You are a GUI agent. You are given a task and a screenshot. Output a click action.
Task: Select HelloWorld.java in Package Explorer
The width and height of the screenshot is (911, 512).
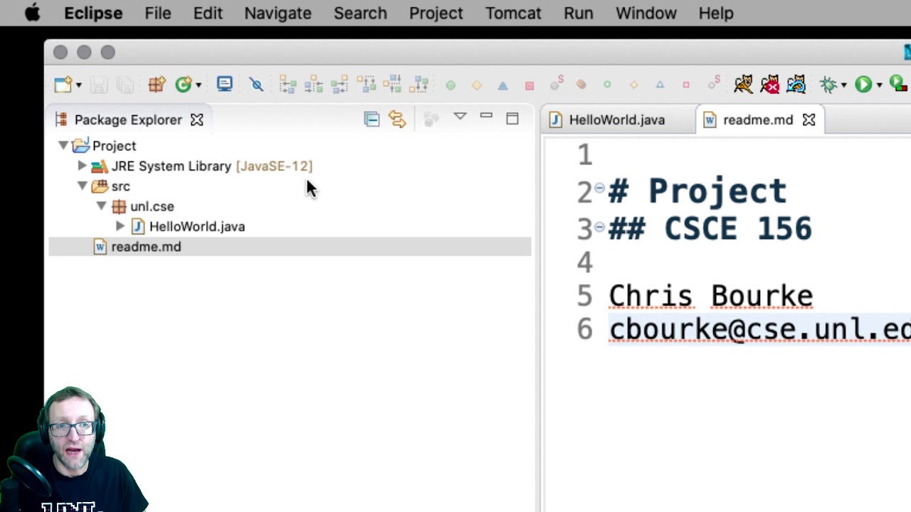point(197,227)
